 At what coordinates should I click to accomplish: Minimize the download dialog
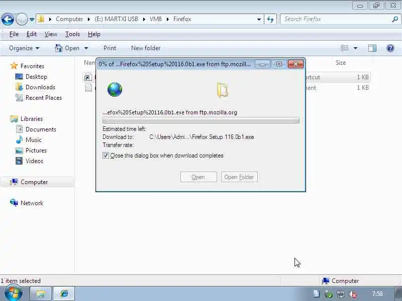pyautogui.click(x=262, y=64)
